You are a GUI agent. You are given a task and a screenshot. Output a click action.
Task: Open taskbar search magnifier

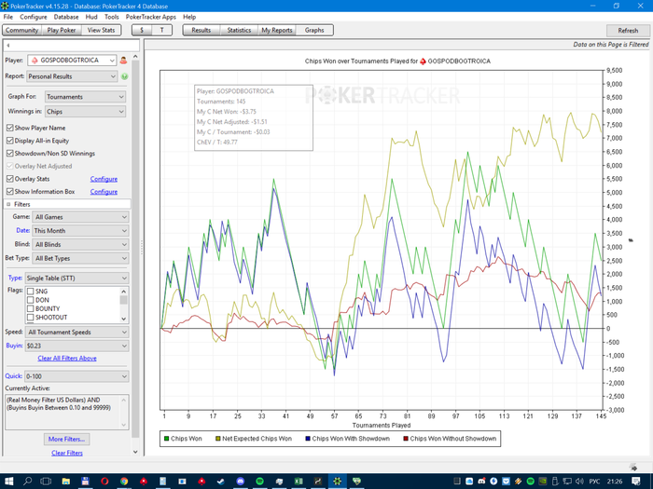[x=27, y=482]
